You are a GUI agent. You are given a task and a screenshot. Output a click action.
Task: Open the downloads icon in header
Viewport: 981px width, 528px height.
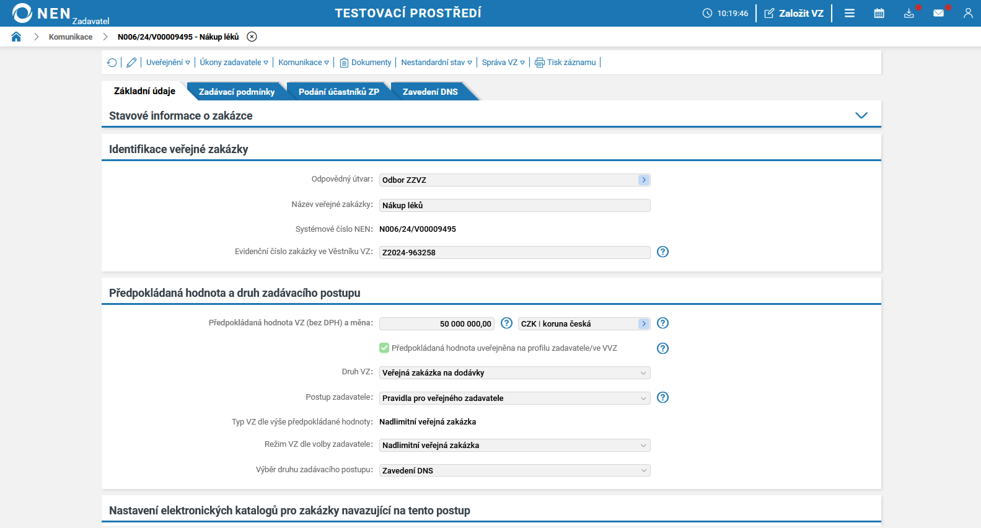908,13
